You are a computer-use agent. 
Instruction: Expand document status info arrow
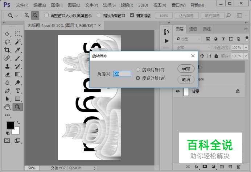pyautogui.click(x=95, y=168)
